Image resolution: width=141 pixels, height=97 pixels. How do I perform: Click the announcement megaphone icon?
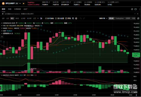click(x=3, y=14)
